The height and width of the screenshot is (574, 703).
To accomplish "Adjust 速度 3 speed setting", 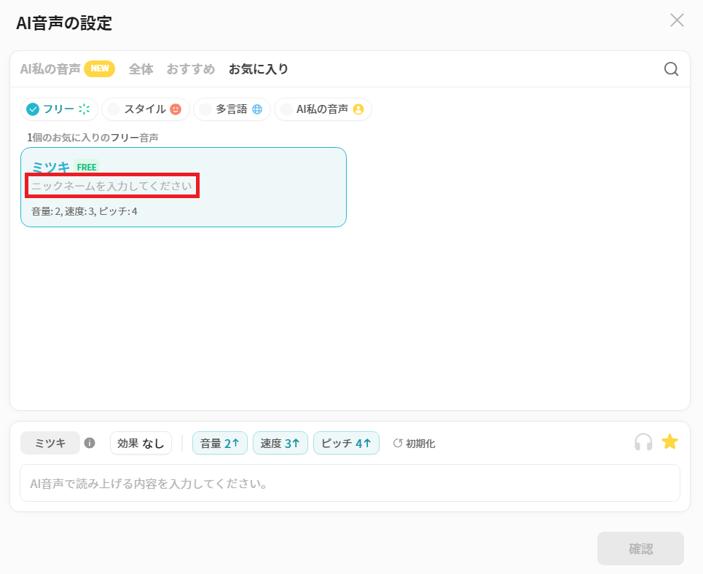I will (x=280, y=443).
